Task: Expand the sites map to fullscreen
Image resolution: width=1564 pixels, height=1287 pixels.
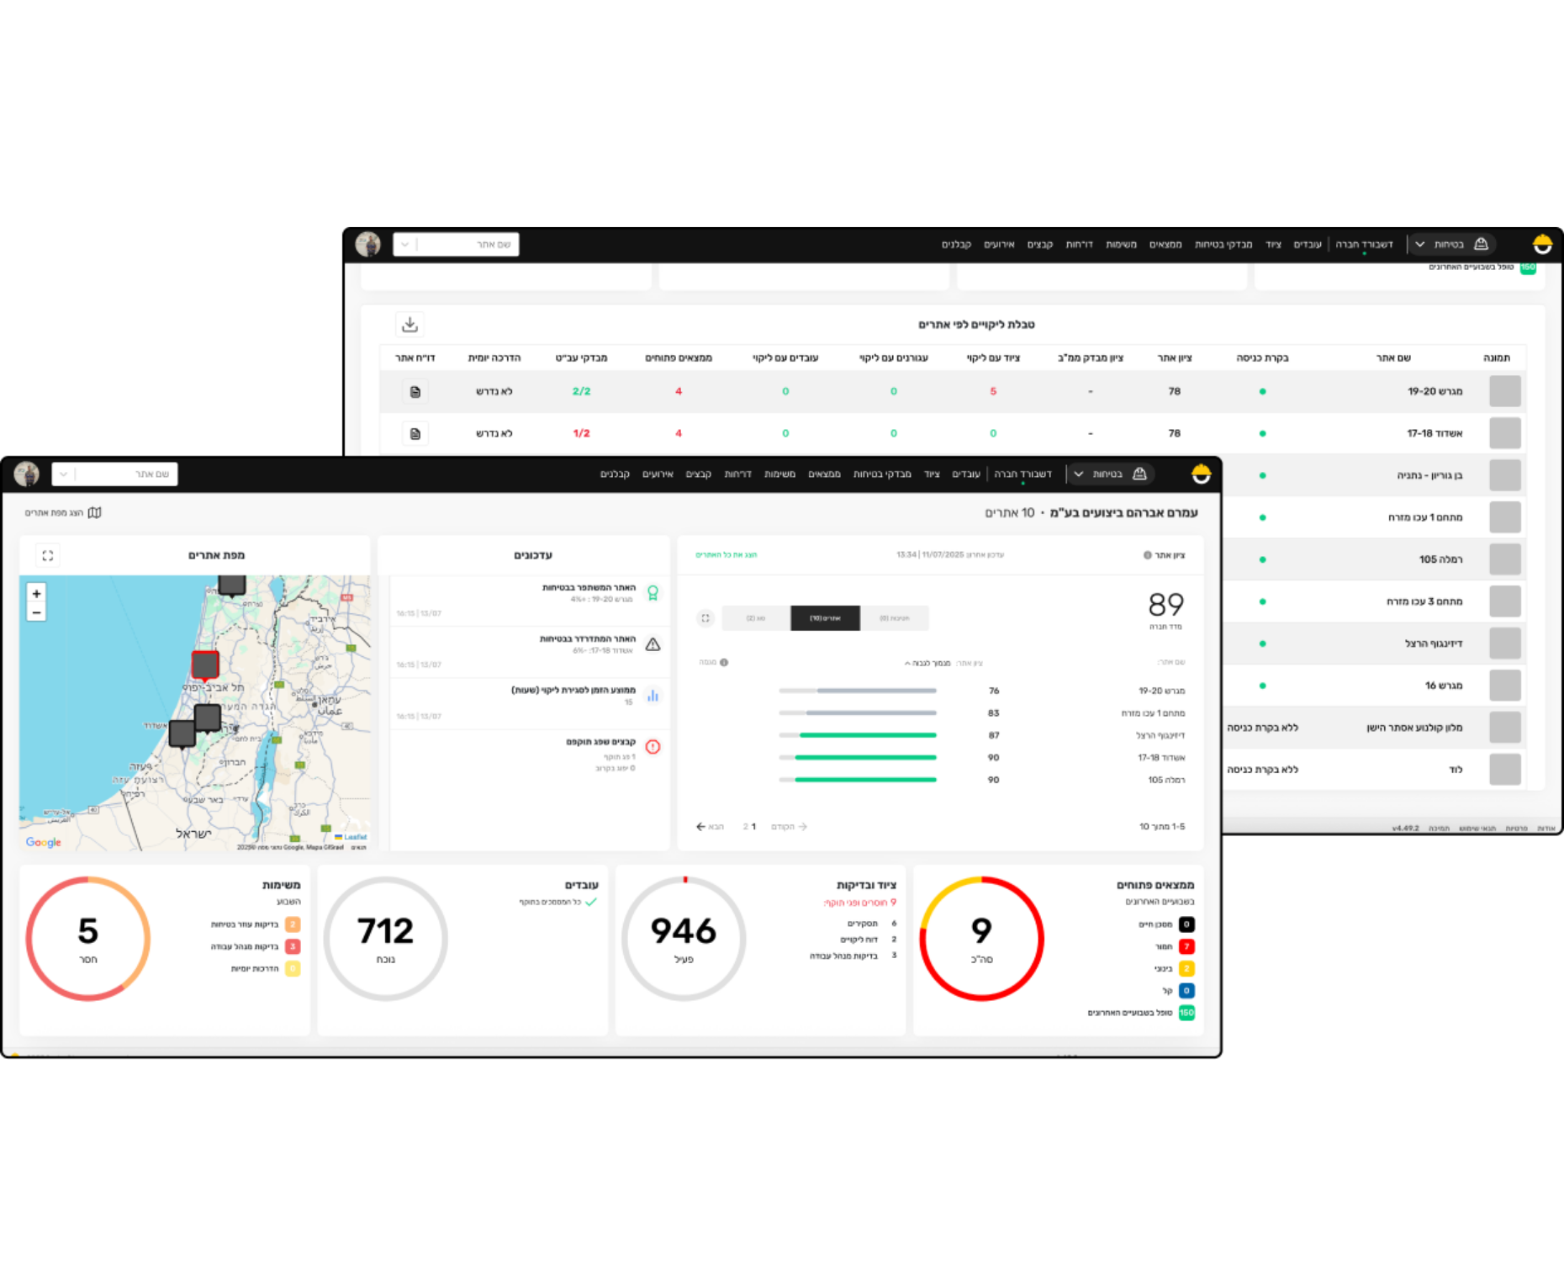Action: pos(48,555)
